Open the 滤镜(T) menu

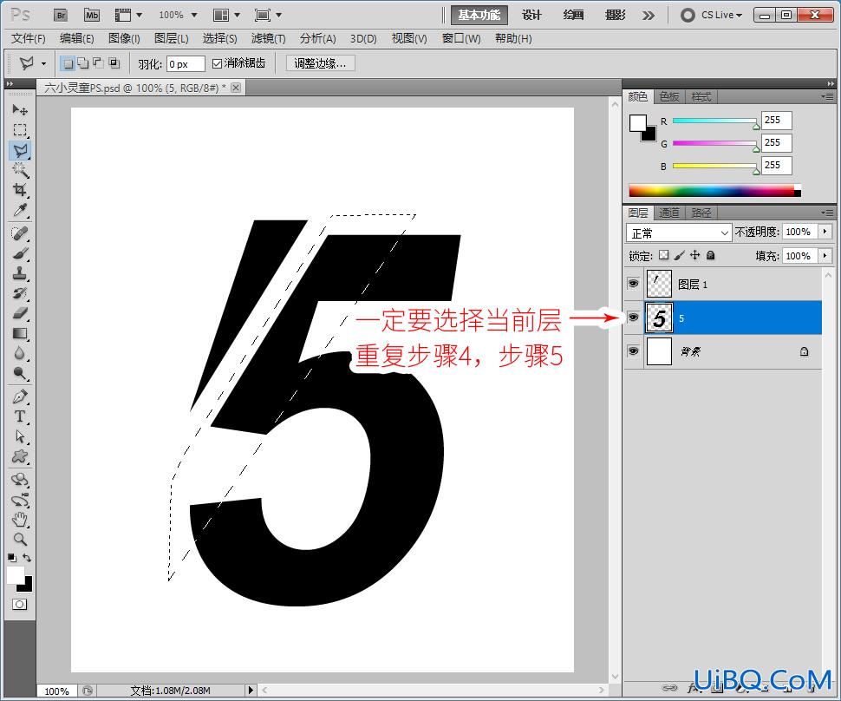click(268, 39)
